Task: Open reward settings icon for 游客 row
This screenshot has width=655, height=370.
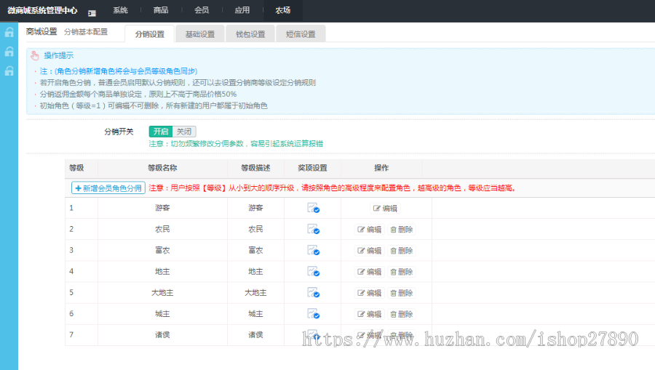Action: [313, 208]
